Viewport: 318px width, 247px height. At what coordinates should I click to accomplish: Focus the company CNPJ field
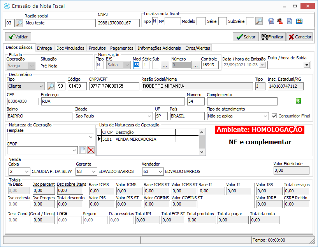point(118,23)
